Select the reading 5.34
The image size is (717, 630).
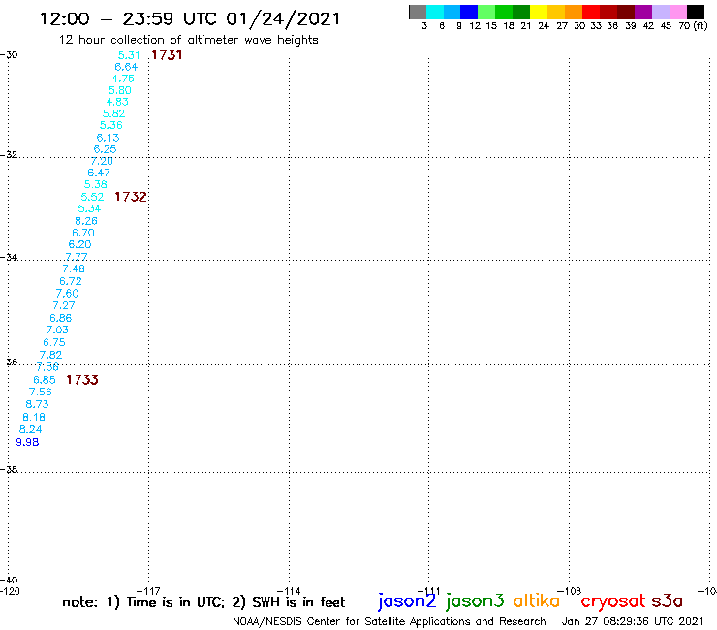89,208
